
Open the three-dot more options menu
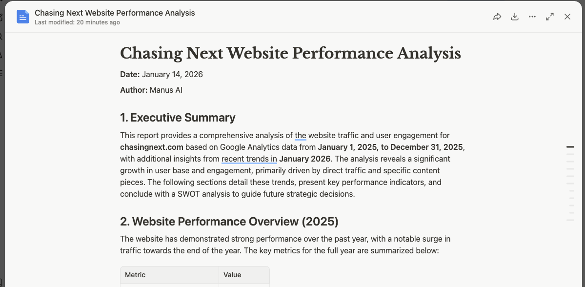point(532,17)
